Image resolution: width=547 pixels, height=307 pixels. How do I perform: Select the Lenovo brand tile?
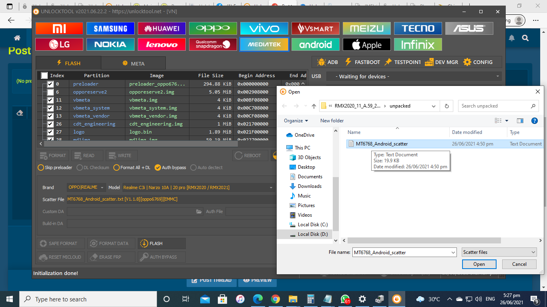(162, 44)
